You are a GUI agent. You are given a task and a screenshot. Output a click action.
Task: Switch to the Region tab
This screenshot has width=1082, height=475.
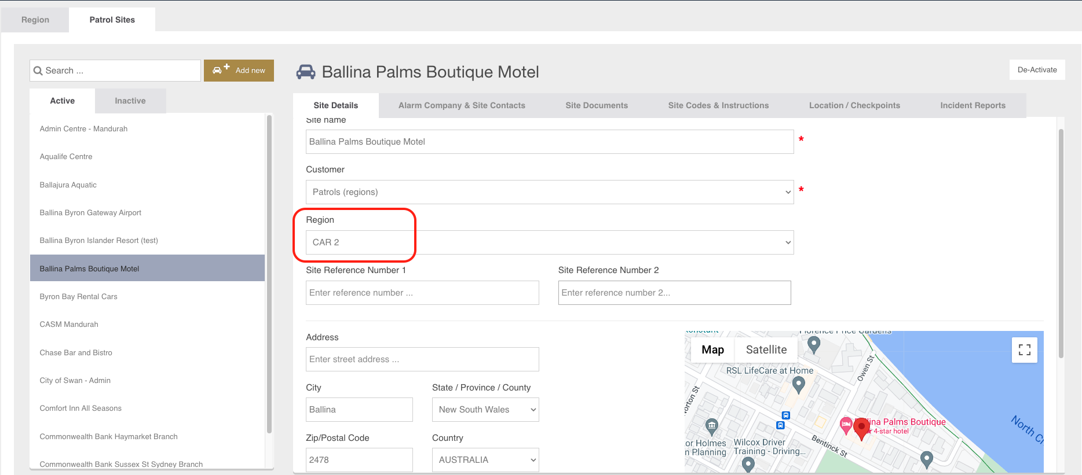coord(35,20)
